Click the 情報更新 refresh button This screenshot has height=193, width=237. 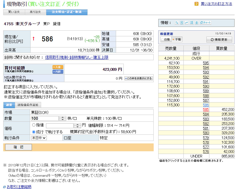point(219,40)
